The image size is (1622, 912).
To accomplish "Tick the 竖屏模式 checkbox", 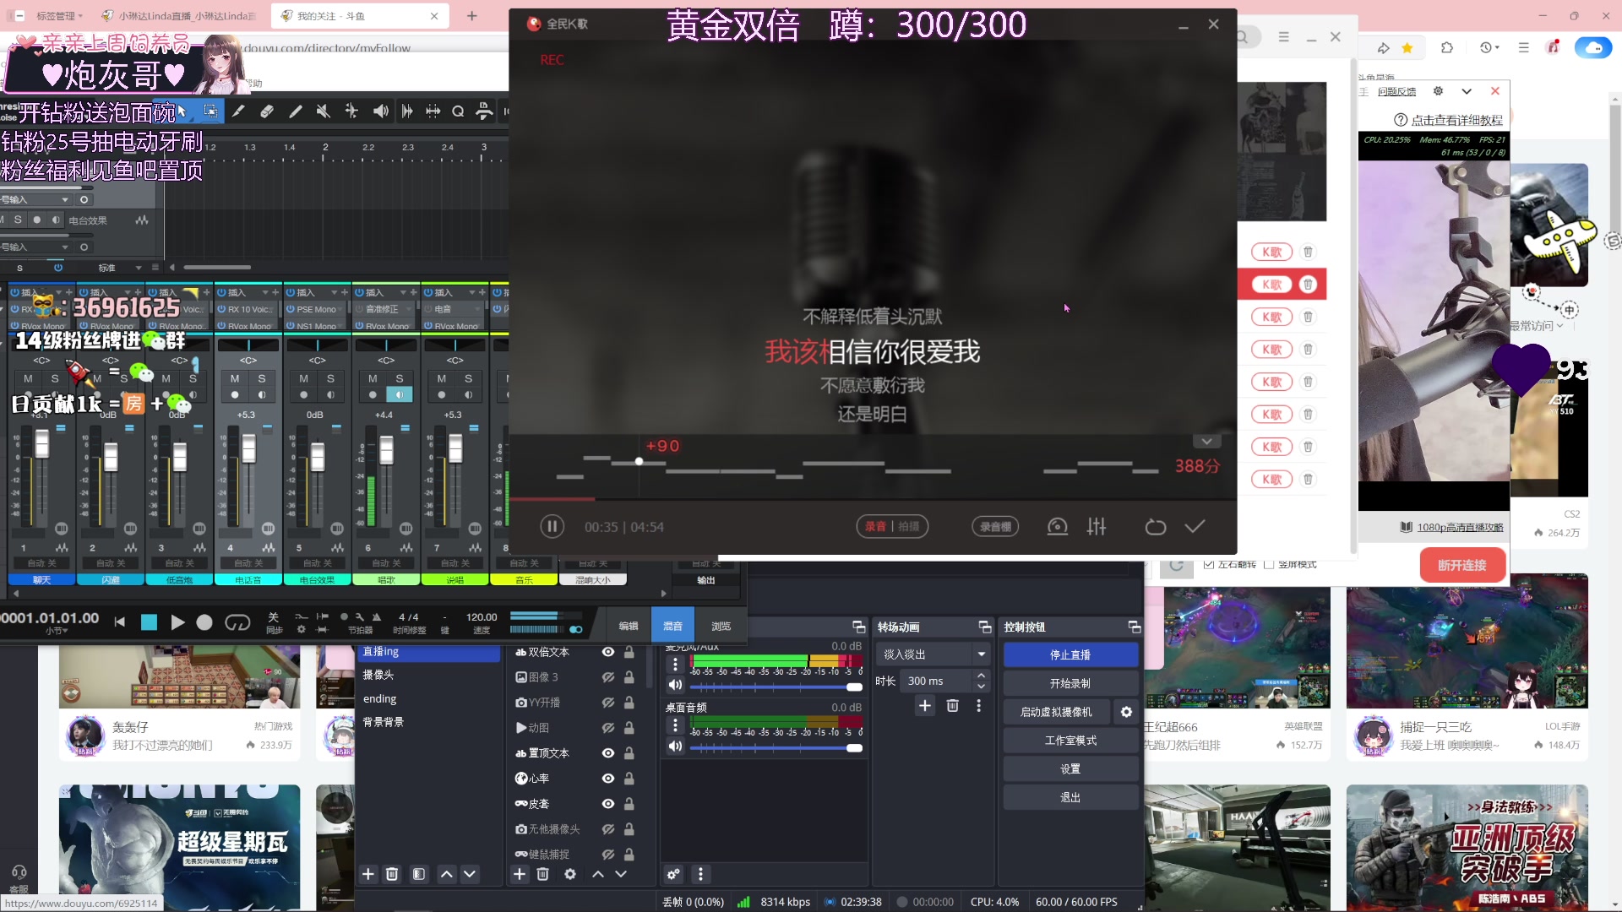I will click(1269, 564).
